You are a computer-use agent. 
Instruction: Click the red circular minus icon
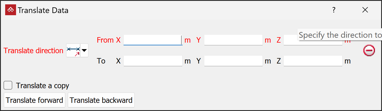click(369, 50)
